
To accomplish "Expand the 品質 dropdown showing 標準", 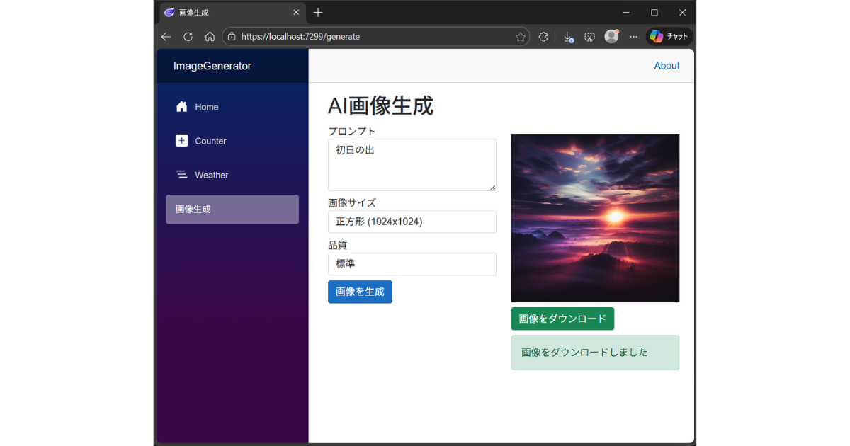I will click(412, 264).
